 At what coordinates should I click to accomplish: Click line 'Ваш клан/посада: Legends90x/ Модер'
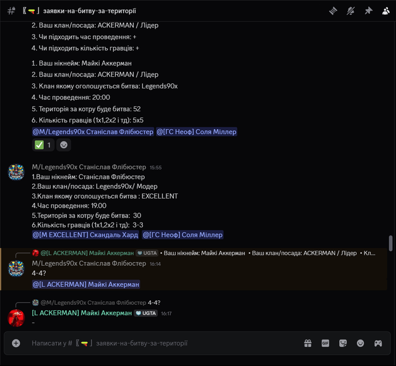click(x=95, y=186)
